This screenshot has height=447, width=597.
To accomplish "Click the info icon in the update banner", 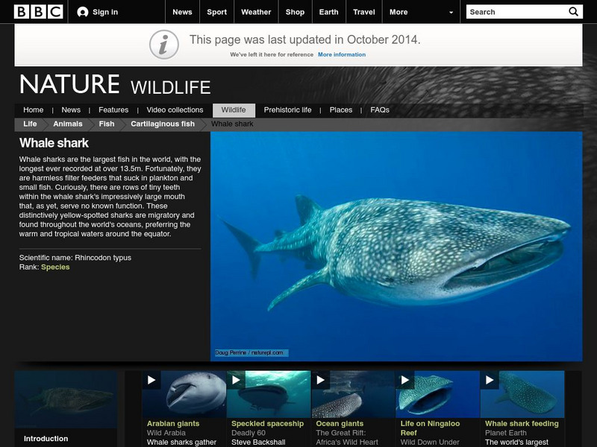I will point(163,42).
